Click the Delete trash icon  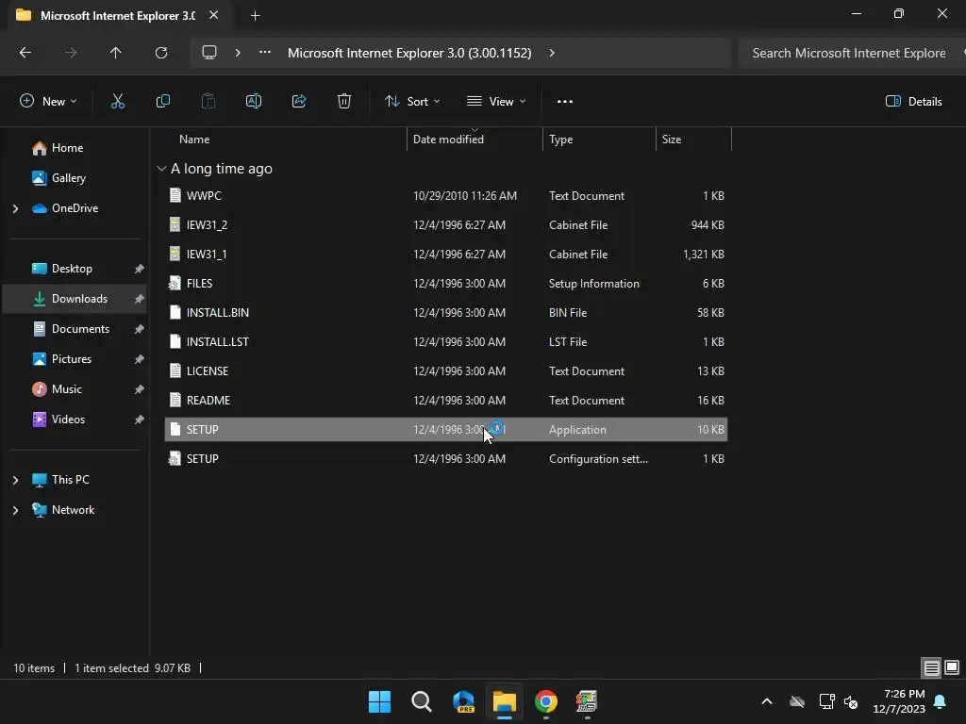click(x=344, y=102)
